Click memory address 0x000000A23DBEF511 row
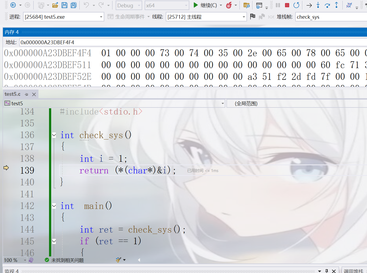The width and height of the screenshot is (367, 273). point(47,65)
